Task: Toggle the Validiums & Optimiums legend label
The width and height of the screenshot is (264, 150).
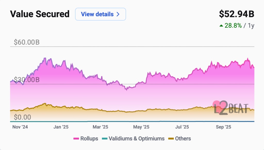Action: [136, 139]
